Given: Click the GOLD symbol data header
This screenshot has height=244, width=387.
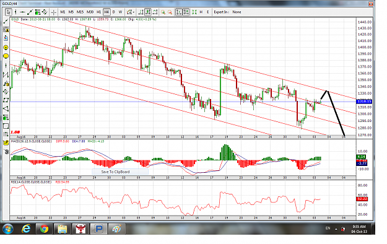Looking at the screenshot, I should (x=84, y=19).
